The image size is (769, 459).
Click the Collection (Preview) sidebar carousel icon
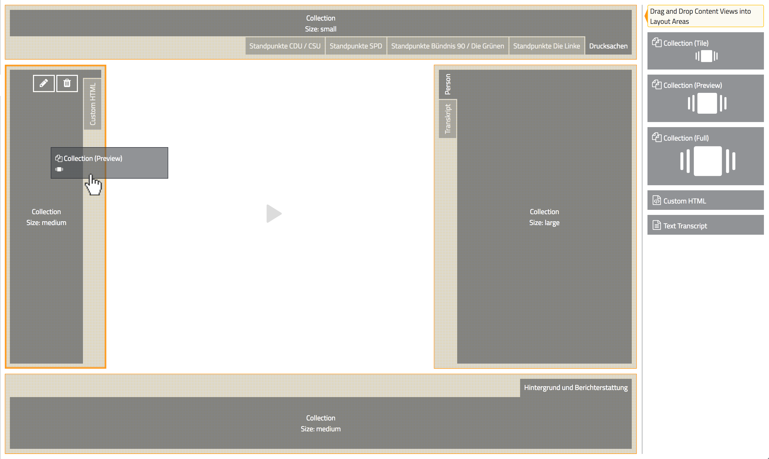coord(707,103)
